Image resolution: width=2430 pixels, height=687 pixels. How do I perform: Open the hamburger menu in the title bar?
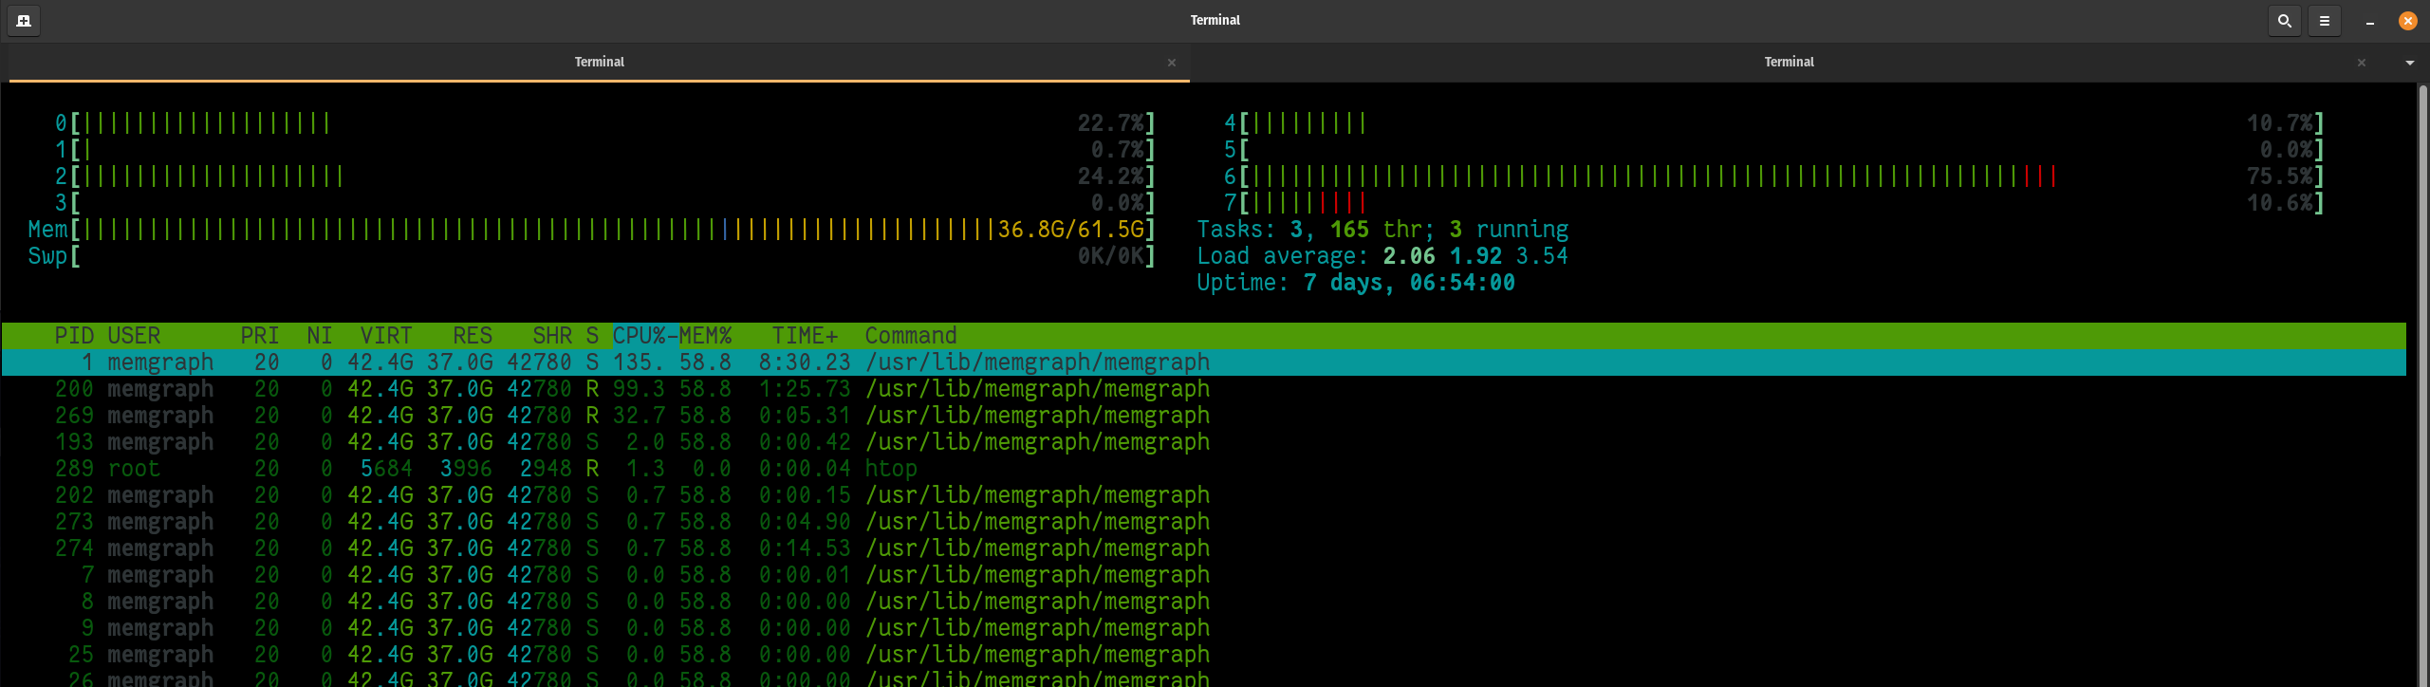click(2325, 20)
